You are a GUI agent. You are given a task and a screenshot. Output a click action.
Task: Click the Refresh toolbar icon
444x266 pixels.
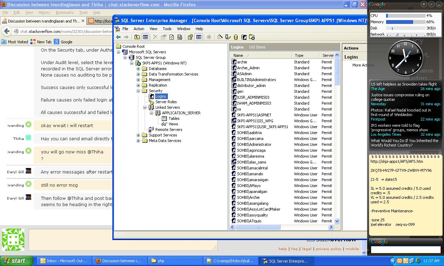172,37
